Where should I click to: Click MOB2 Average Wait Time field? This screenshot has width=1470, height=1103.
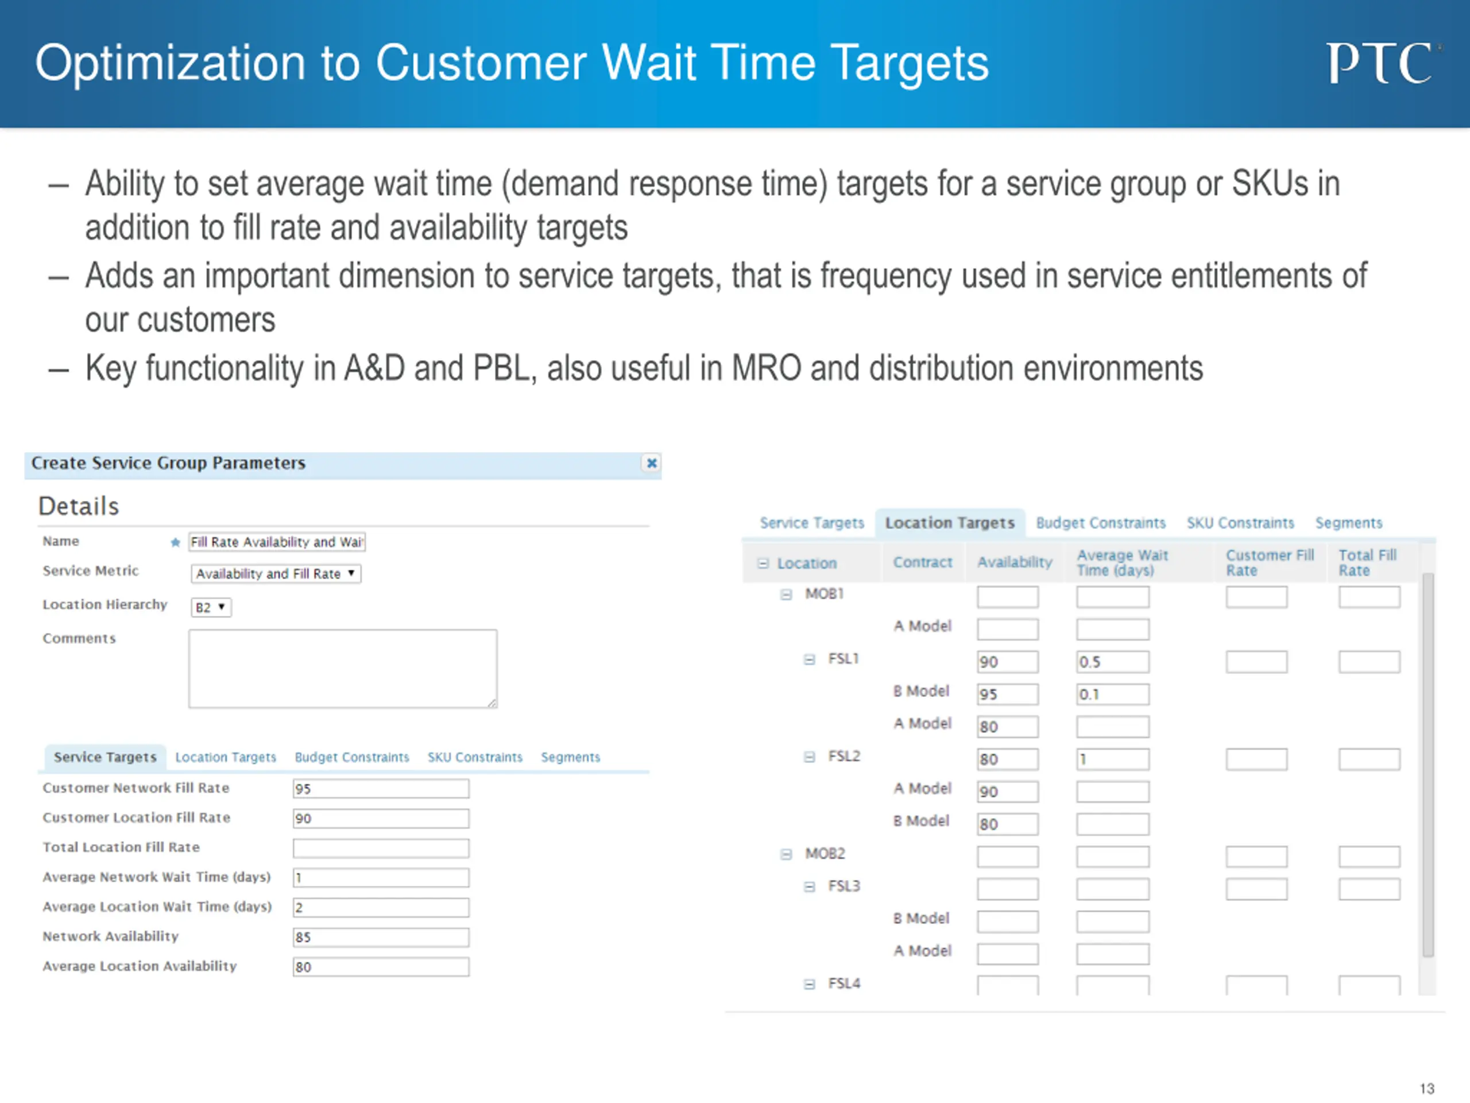[x=1112, y=857]
